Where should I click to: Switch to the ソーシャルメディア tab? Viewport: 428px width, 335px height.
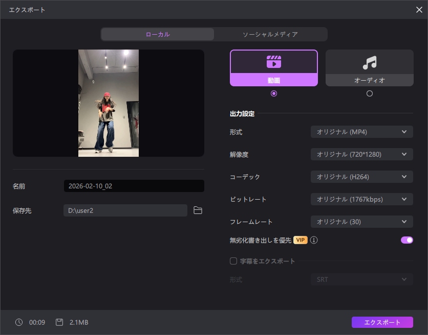tap(270, 34)
